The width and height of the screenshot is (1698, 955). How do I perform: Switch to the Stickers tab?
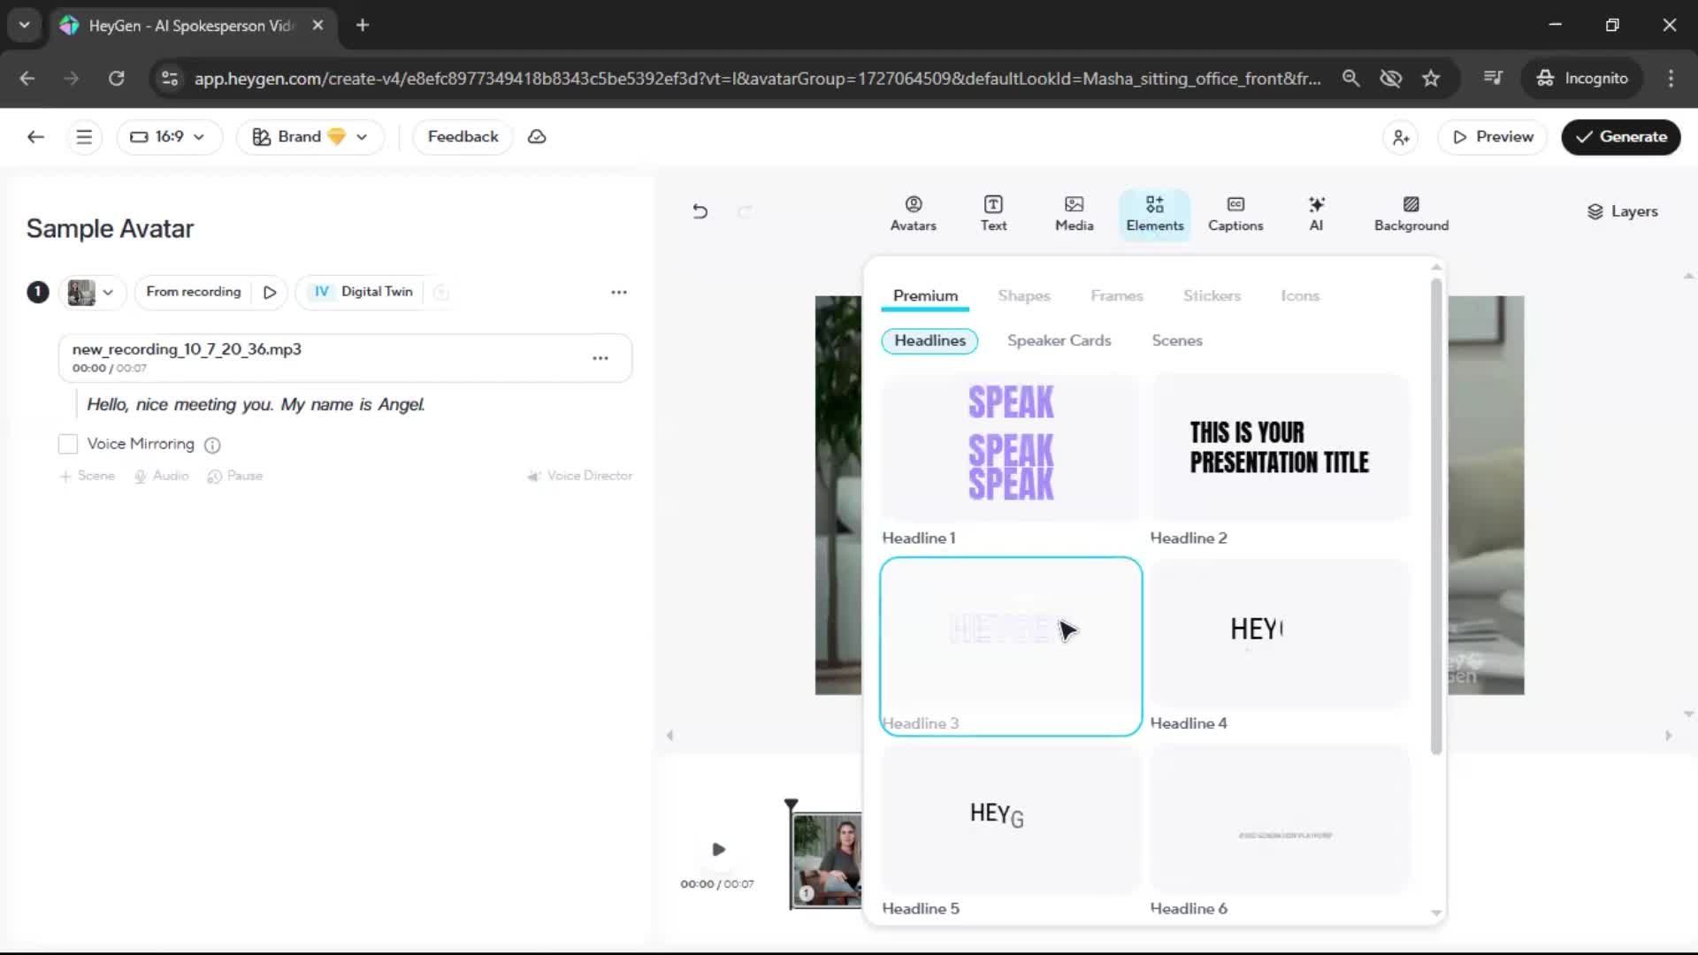1211,295
